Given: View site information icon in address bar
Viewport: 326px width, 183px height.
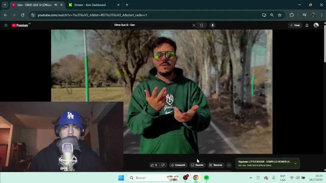Looking at the screenshot, I should pyautogui.click(x=33, y=15).
